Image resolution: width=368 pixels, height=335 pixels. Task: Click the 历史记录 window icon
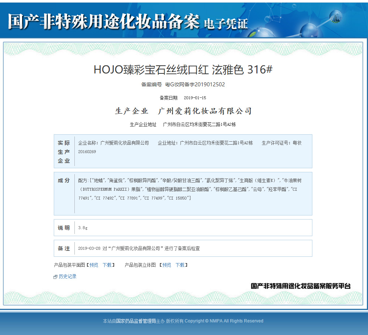click(55, 277)
